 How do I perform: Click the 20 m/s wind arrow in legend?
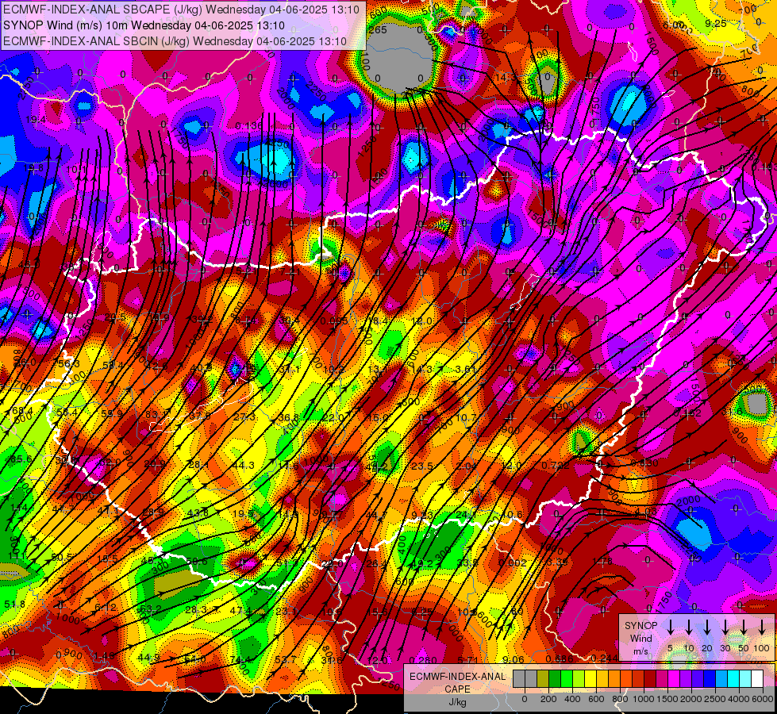(x=706, y=627)
